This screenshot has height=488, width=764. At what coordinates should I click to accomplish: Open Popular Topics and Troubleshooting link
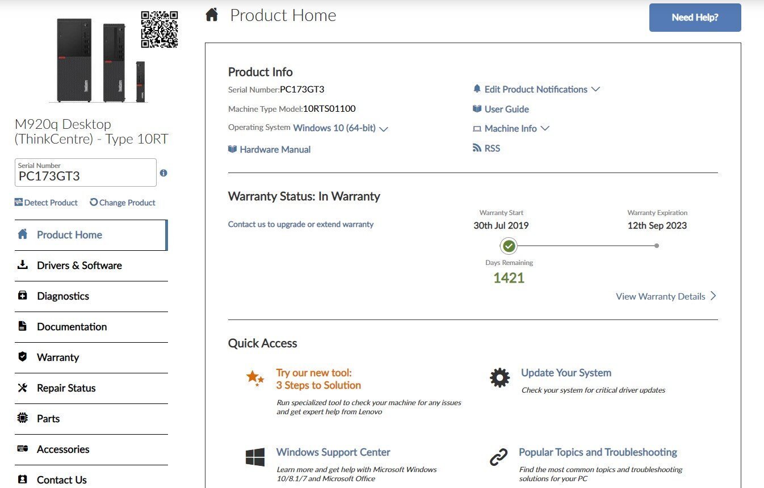tap(598, 452)
